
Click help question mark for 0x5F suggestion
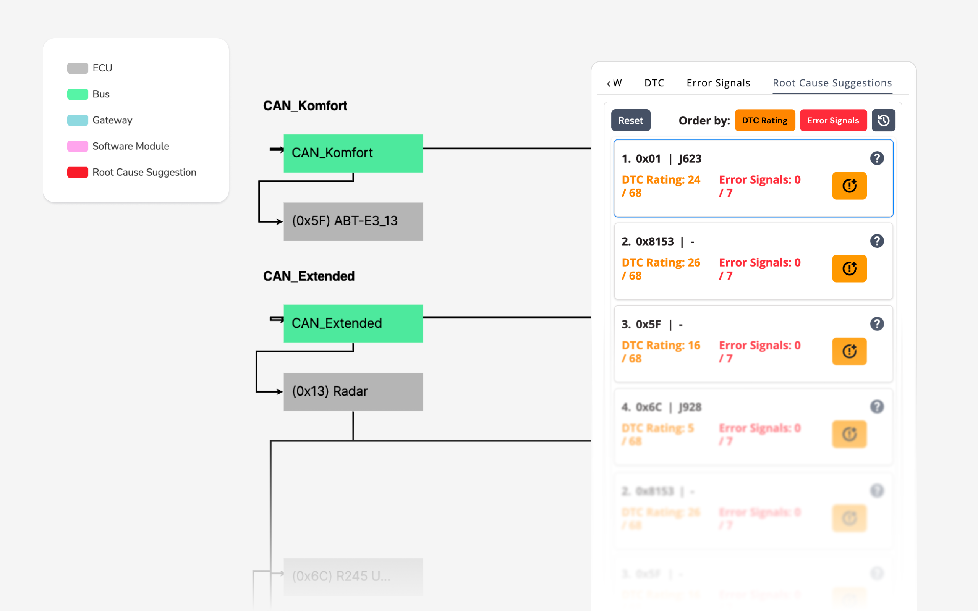tap(876, 324)
